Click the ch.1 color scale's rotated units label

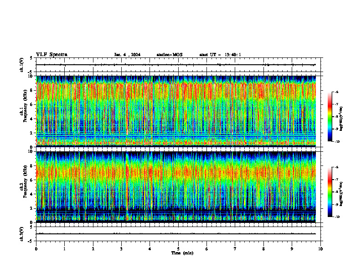click(342, 119)
